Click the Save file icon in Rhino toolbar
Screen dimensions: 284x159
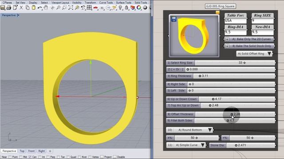click(3, 8)
